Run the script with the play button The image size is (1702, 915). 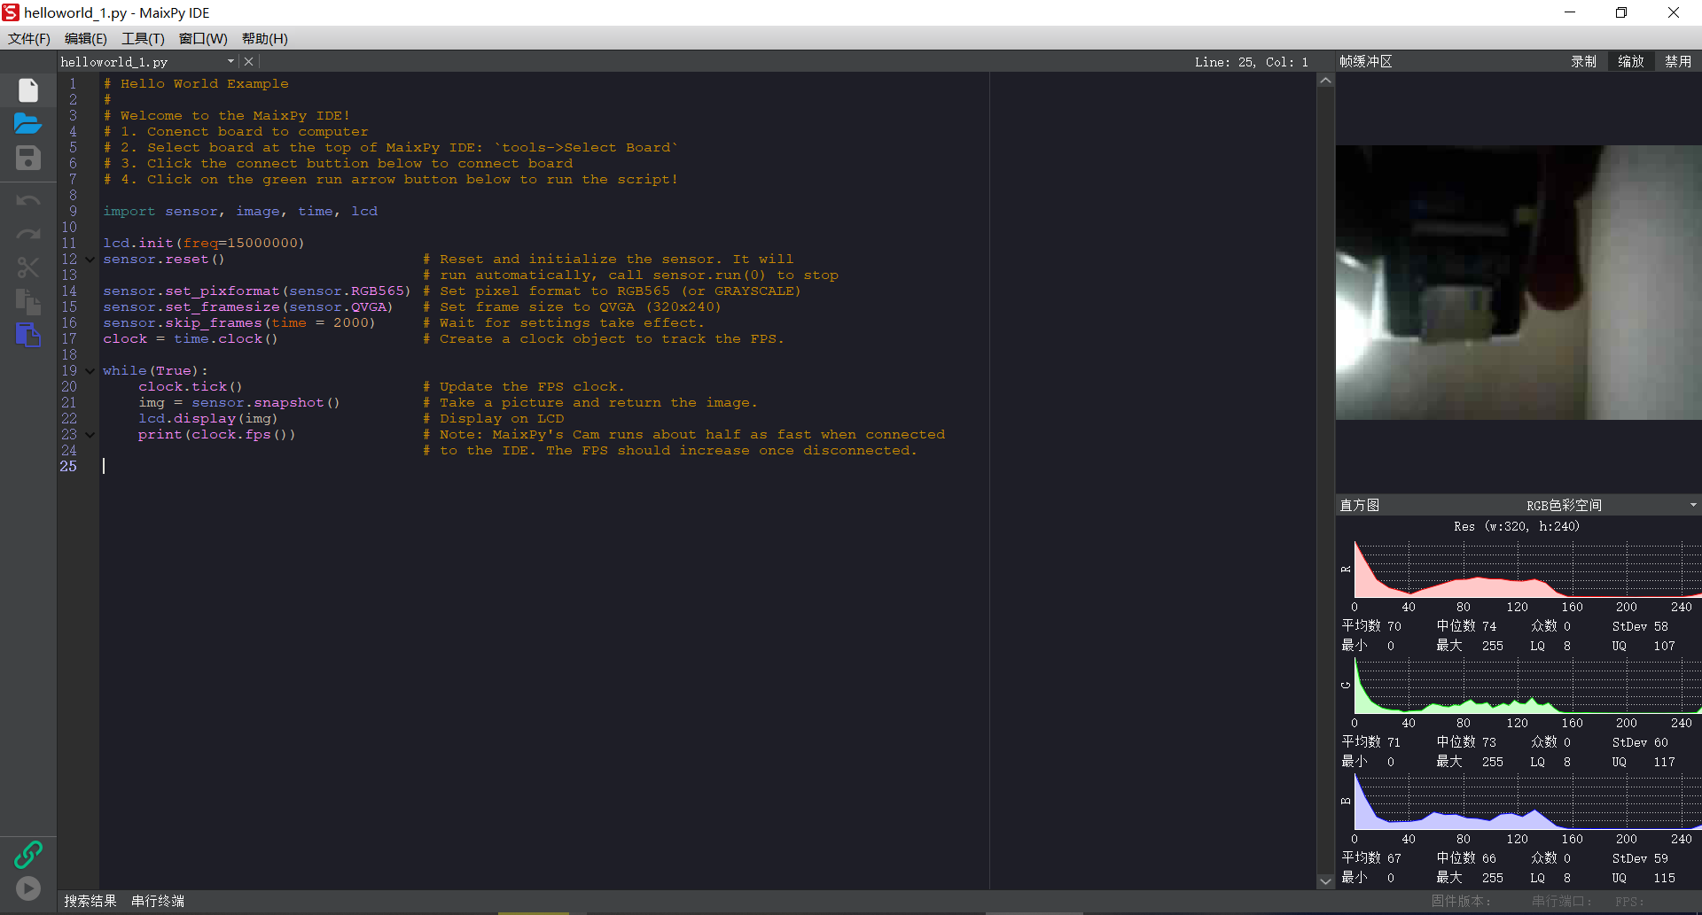click(x=27, y=888)
